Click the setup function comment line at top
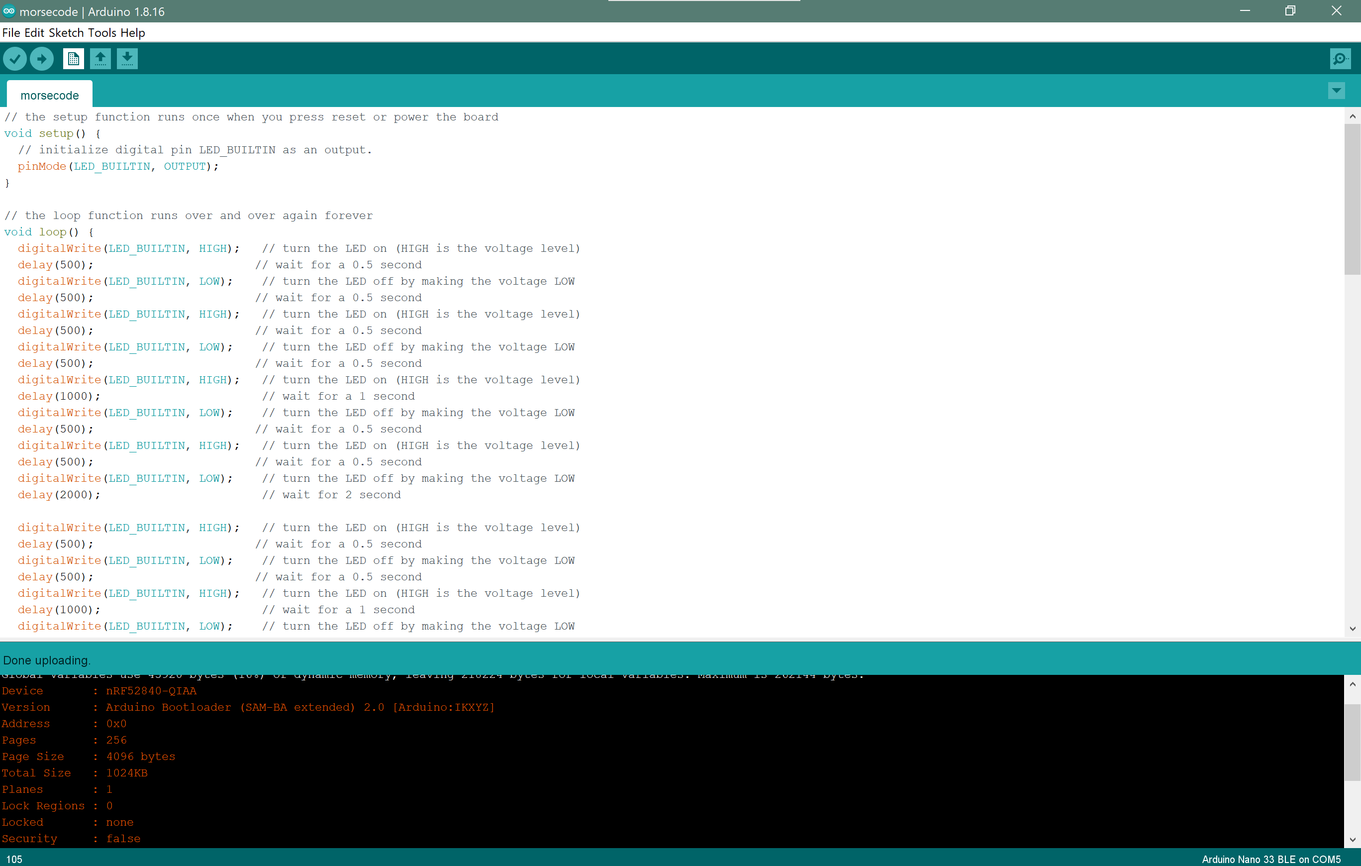The image size is (1361, 866). pos(252,117)
